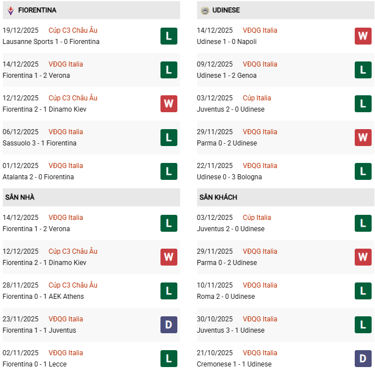Viewport: 375px width, 371px height.
Task: Open the Cúp C3 Châu Âu link dated 19/12/2025
Action: (73, 30)
